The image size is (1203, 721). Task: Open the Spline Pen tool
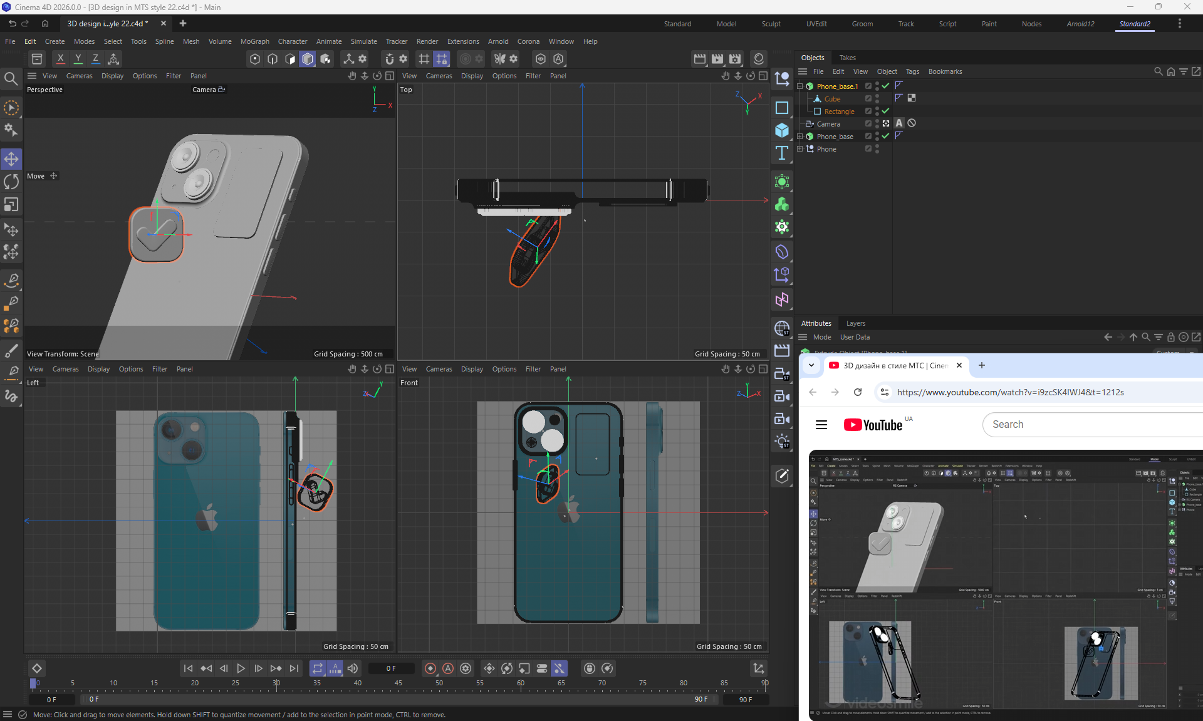(x=11, y=279)
